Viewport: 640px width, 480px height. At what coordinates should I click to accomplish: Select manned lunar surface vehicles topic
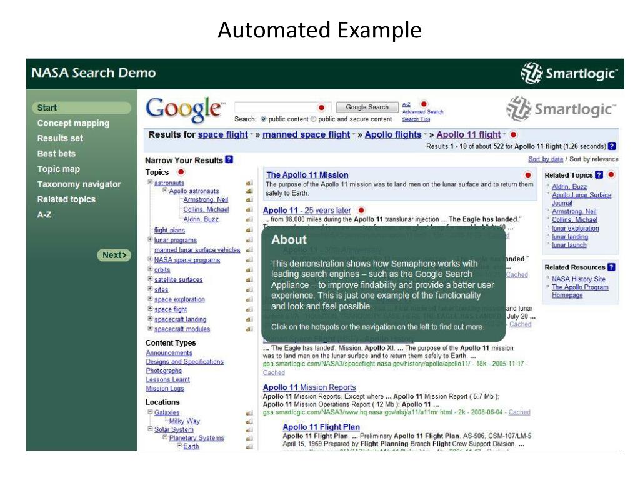coord(197,250)
